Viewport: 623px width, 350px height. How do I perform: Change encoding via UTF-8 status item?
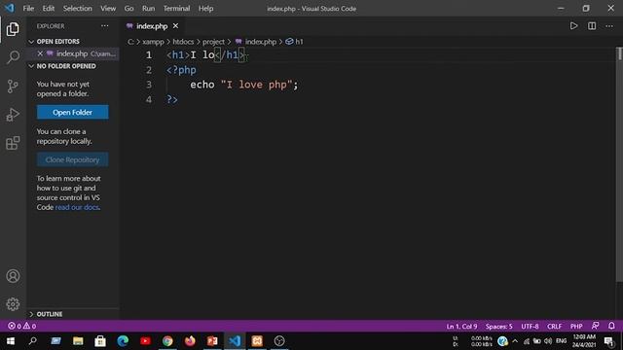tap(530, 327)
